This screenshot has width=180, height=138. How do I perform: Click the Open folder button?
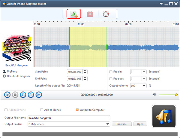click(140, 124)
